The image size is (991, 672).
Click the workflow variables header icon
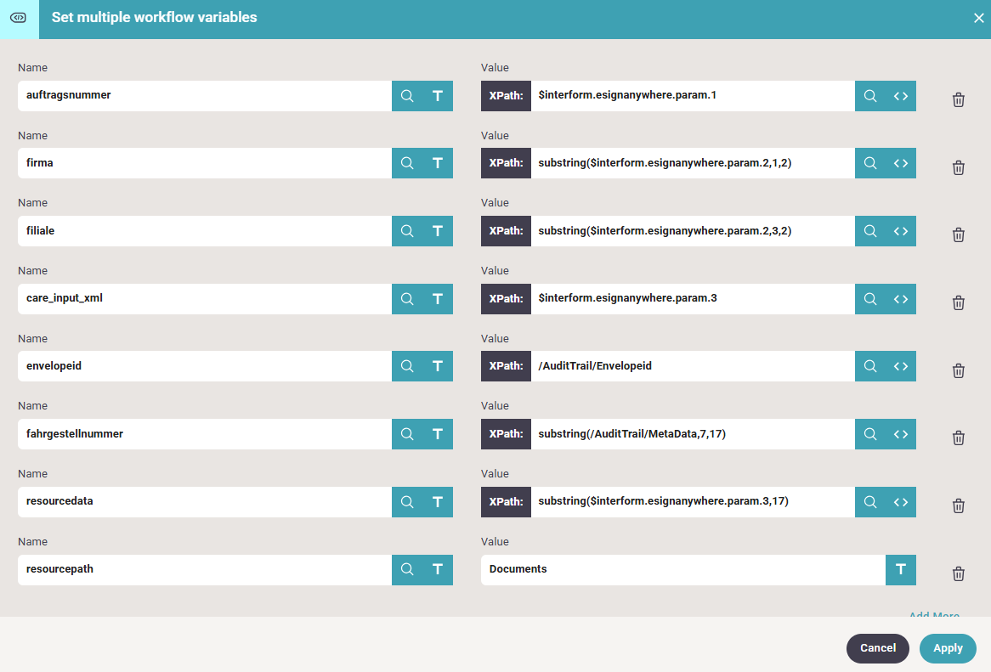point(18,18)
